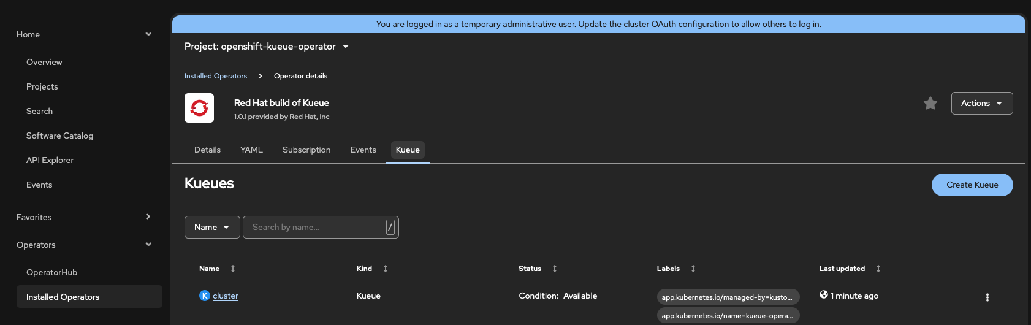Sort table by Labels column arrows

coord(693,269)
